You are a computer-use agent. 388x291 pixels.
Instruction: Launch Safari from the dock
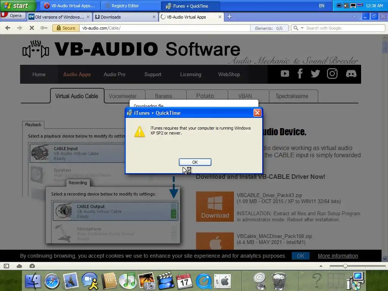click(x=52, y=282)
